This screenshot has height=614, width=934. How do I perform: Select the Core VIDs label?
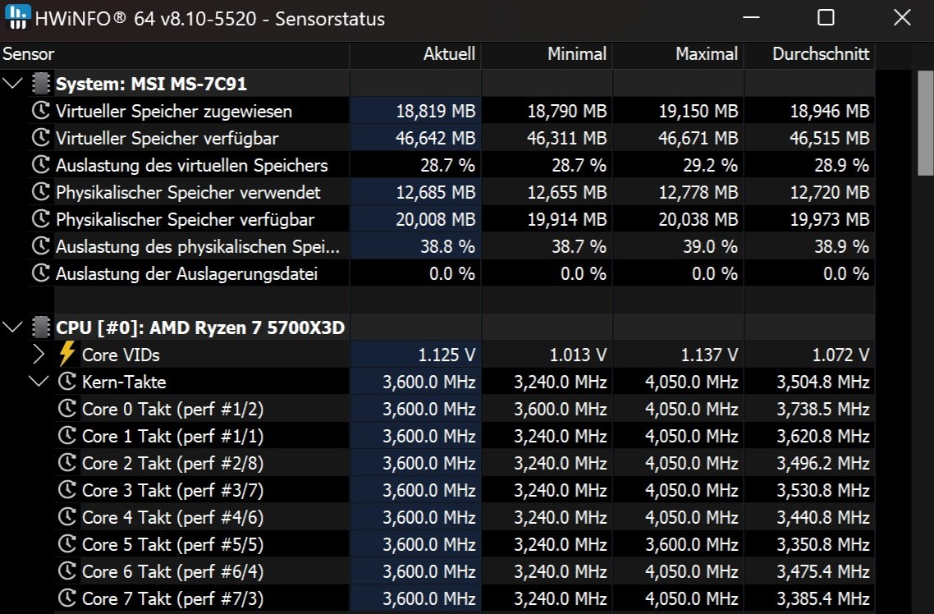pyautogui.click(x=121, y=355)
